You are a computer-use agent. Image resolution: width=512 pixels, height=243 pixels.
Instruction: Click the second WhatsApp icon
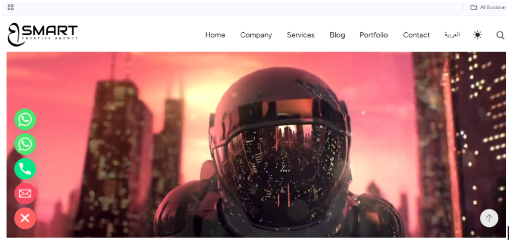coord(25,144)
